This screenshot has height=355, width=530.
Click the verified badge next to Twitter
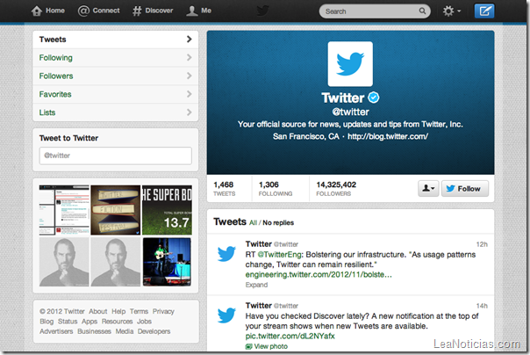pos(374,98)
